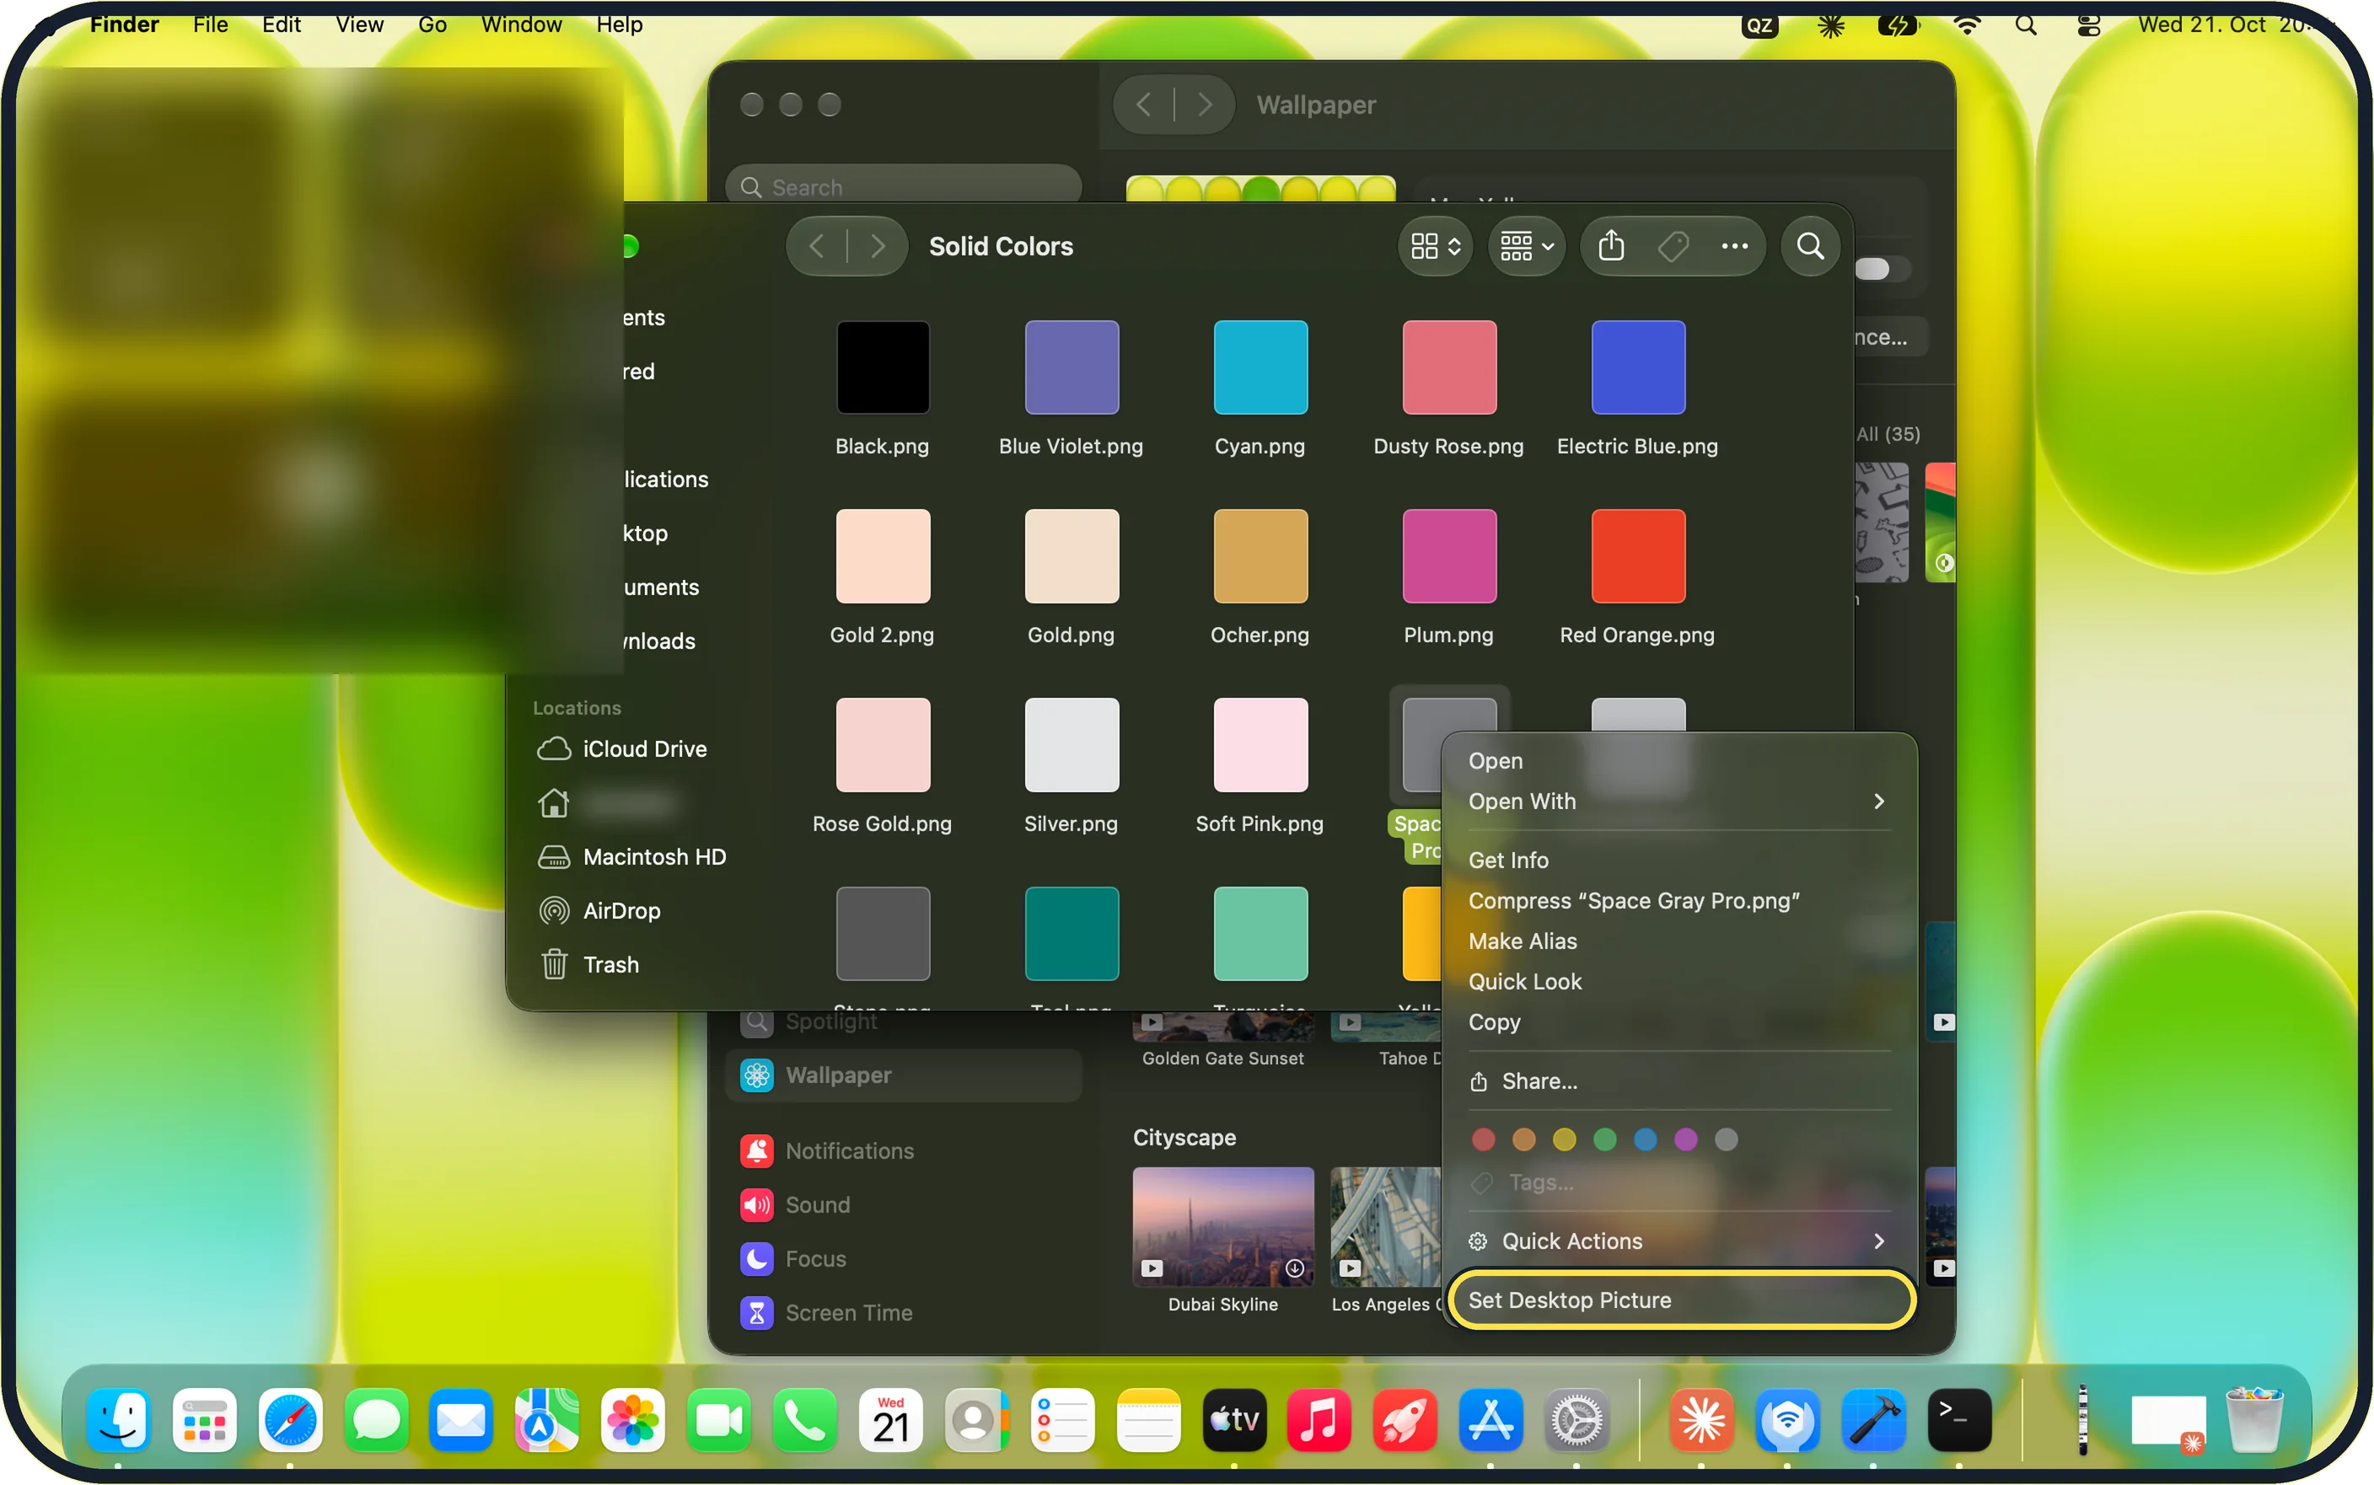The width and height of the screenshot is (2374, 1485).
Task: Launch Music app in the Dock
Action: [x=1319, y=1420]
